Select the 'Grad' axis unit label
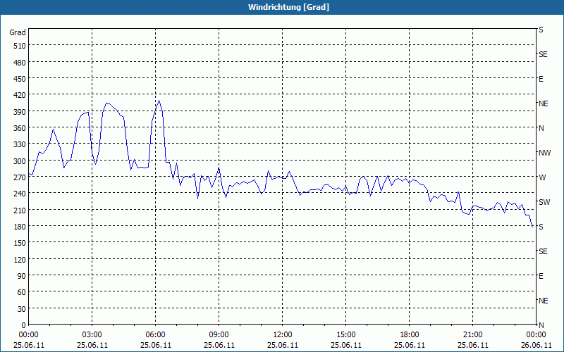The height and width of the screenshot is (352, 564). coord(18,32)
